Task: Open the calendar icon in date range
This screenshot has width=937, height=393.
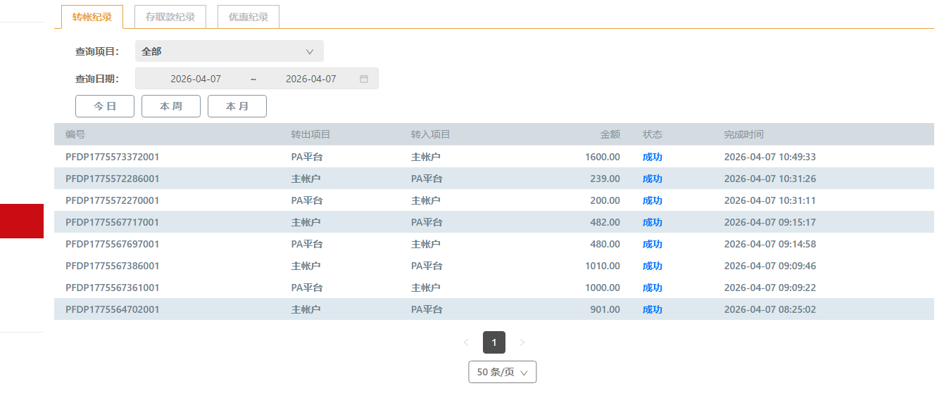Action: (364, 79)
